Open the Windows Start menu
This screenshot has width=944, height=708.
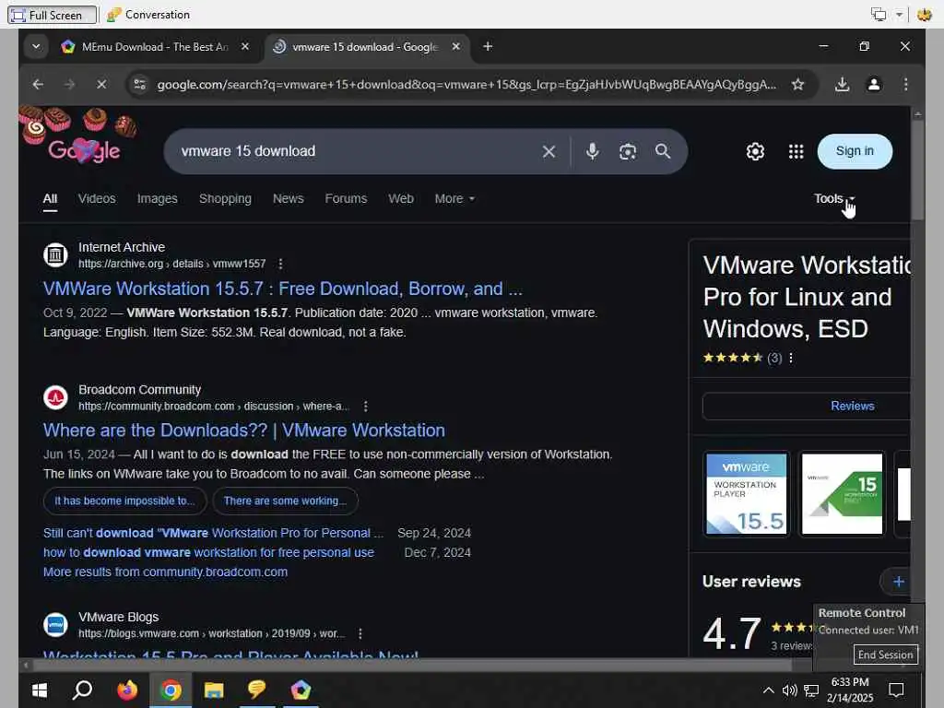40,690
